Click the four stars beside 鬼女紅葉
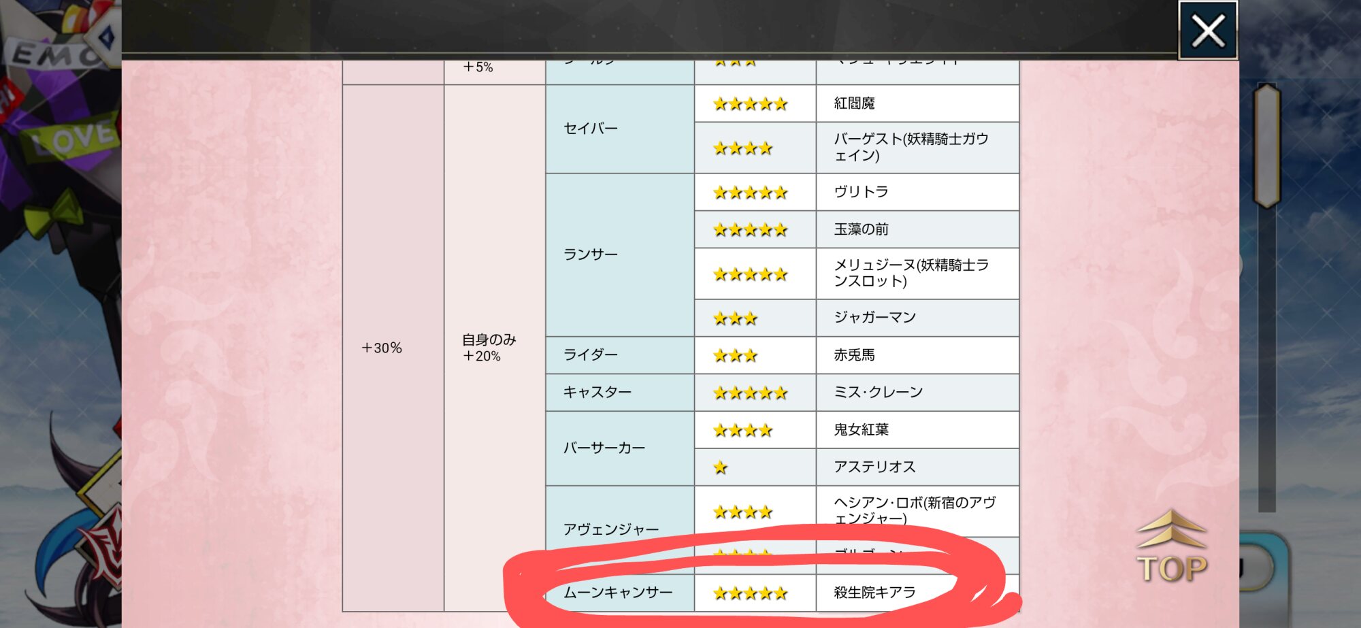 tap(742, 431)
